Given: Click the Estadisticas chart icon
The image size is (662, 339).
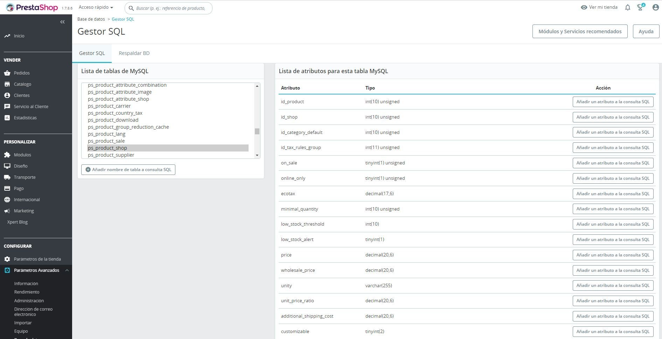Looking at the screenshot, I should [x=7, y=118].
